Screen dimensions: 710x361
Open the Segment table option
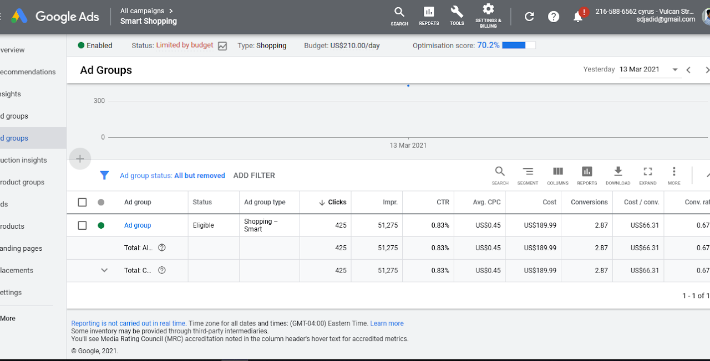click(528, 176)
